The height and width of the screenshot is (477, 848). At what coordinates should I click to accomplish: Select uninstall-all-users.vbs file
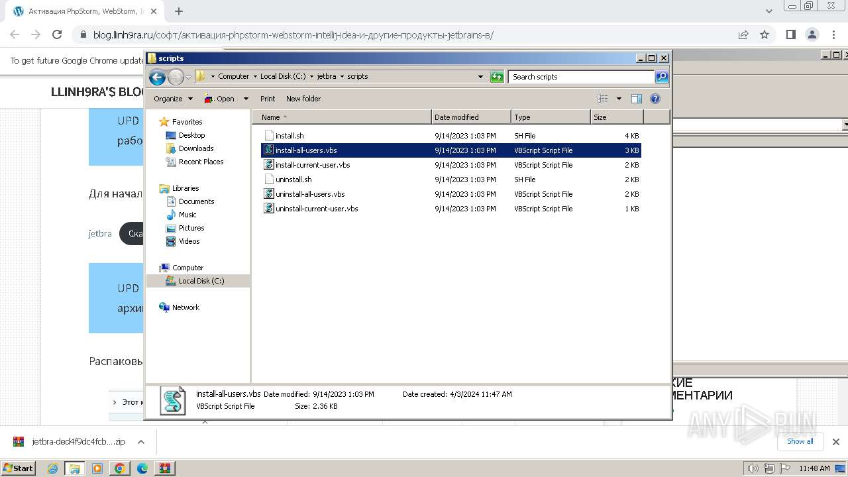451,194
